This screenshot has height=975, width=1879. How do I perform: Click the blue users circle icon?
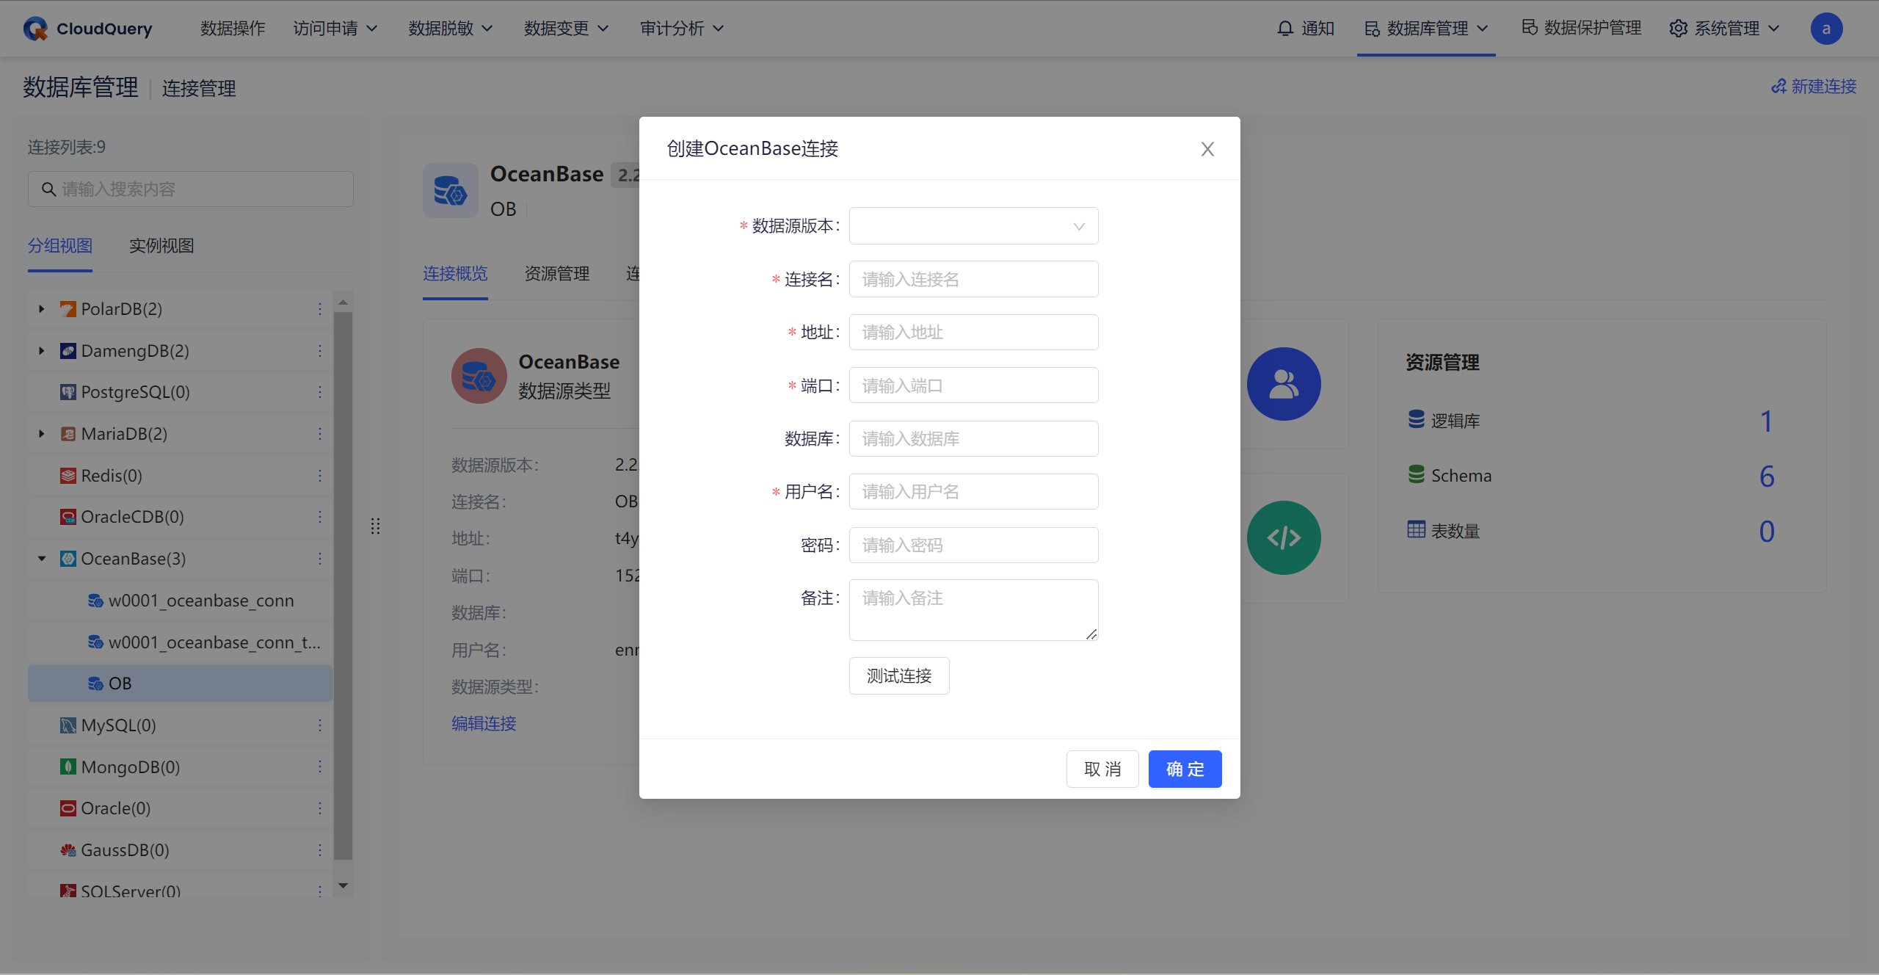pyautogui.click(x=1283, y=384)
